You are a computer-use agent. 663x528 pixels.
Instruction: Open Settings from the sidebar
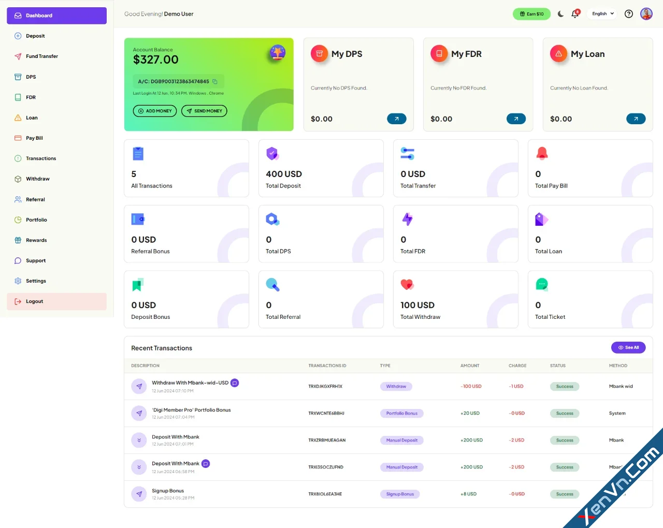point(36,281)
